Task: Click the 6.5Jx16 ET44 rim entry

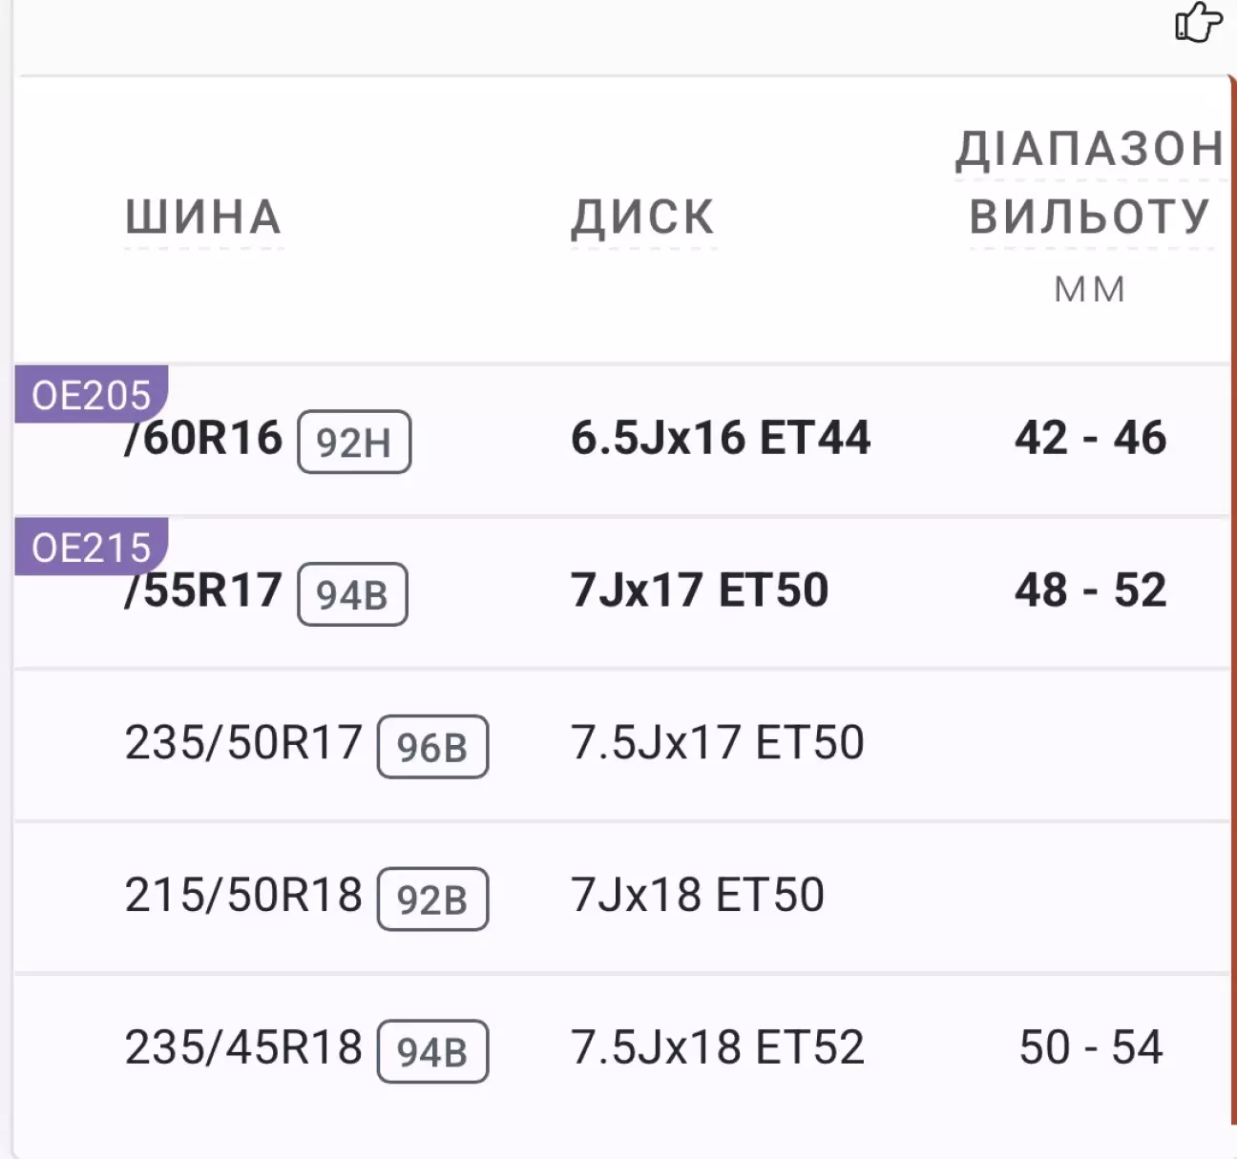Action: (721, 438)
